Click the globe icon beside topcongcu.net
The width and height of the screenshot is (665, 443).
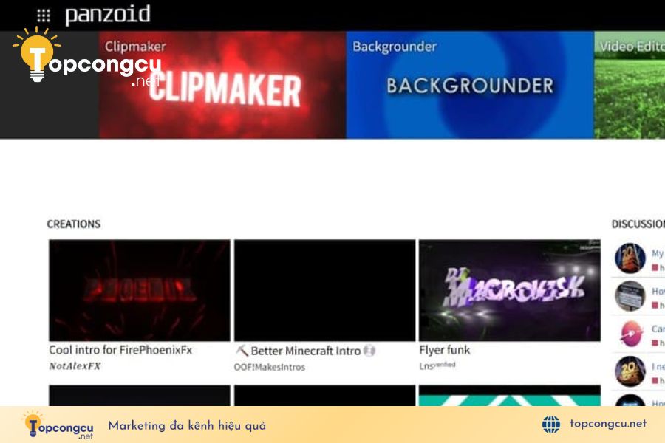pos(551,424)
